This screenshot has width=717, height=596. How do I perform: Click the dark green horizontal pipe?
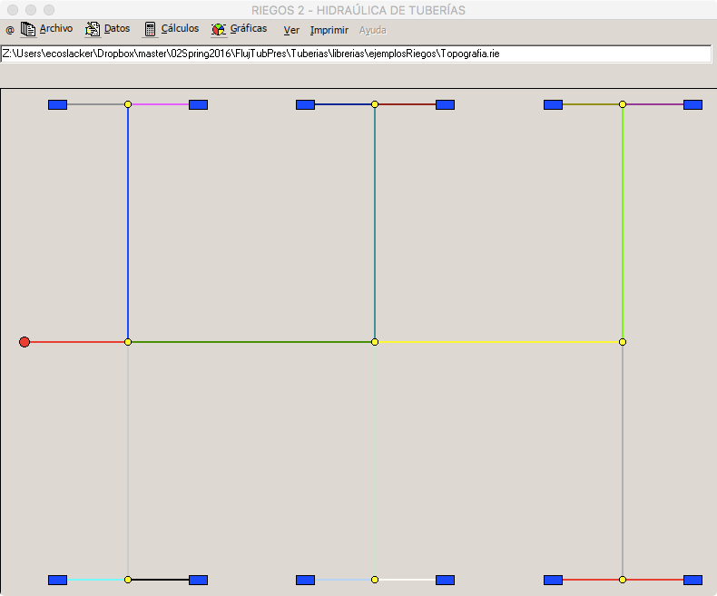251,342
